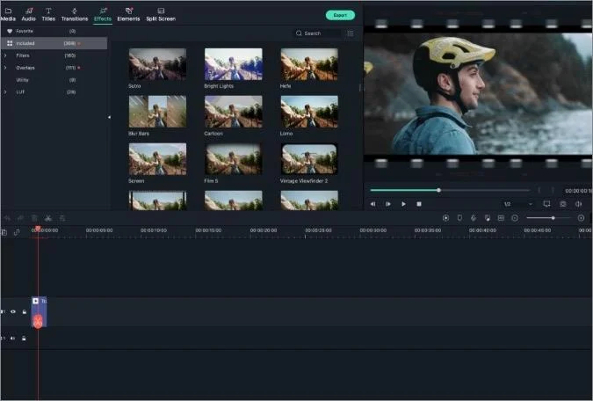593x401 pixels.
Task: Click the microphone voiceover icon
Action: (x=474, y=218)
